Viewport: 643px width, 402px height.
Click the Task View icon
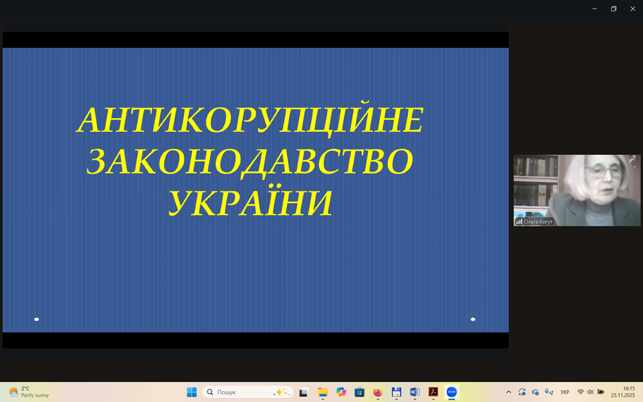[304, 392]
